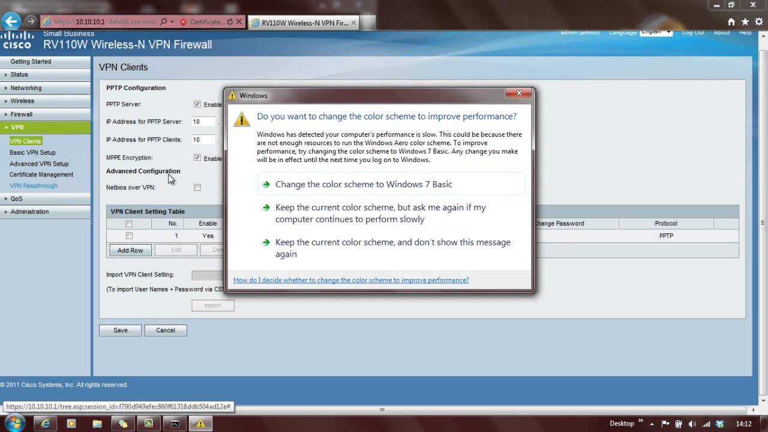Select the warning dialog taskbar button
768x432 pixels.
200,424
